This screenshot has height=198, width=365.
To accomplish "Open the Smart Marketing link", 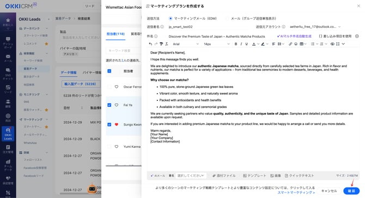I will [296, 193].
